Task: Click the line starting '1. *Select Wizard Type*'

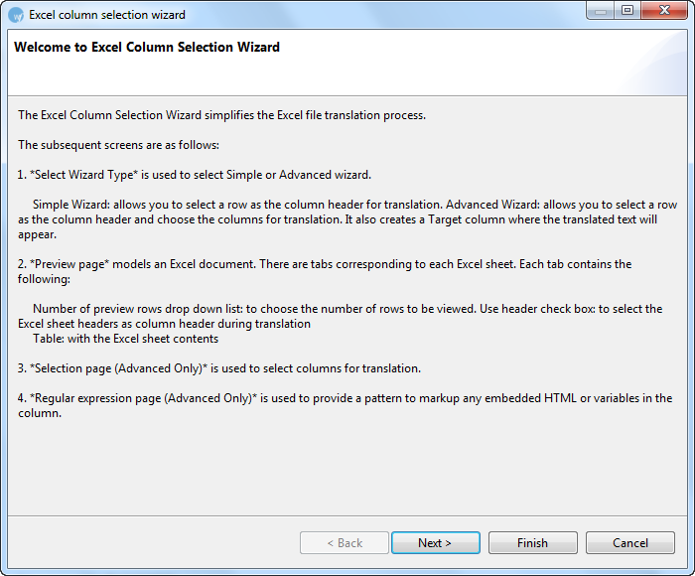Action: 195,175
